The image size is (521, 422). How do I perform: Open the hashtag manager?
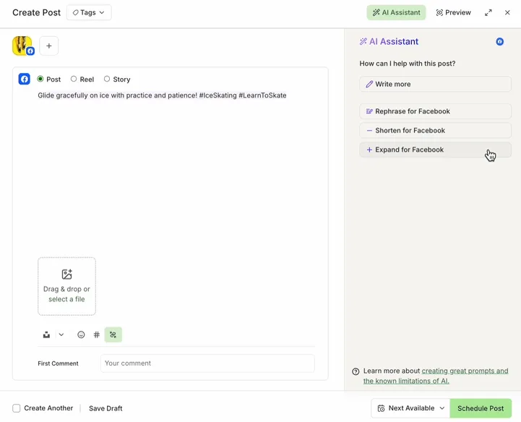pyautogui.click(x=97, y=335)
